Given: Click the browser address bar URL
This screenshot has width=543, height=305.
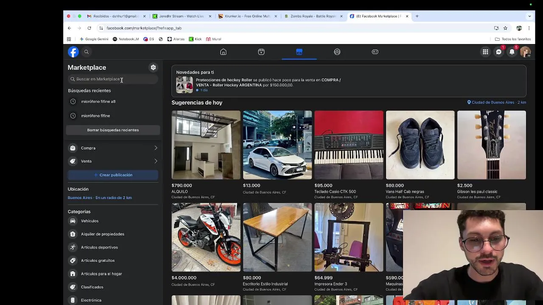Looking at the screenshot, I should coord(144,28).
